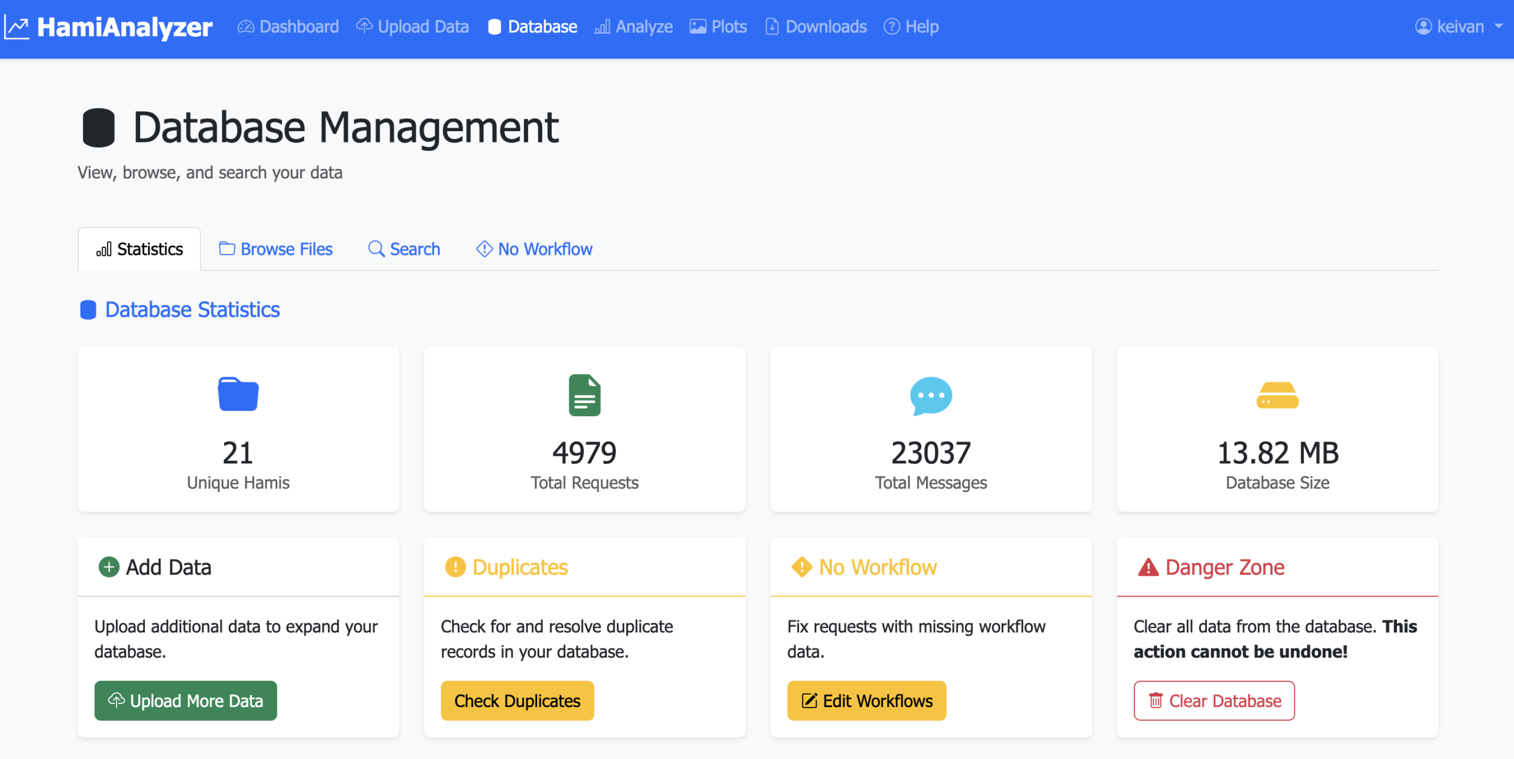Switch to the Search tab
This screenshot has height=759, width=1514.
(404, 249)
